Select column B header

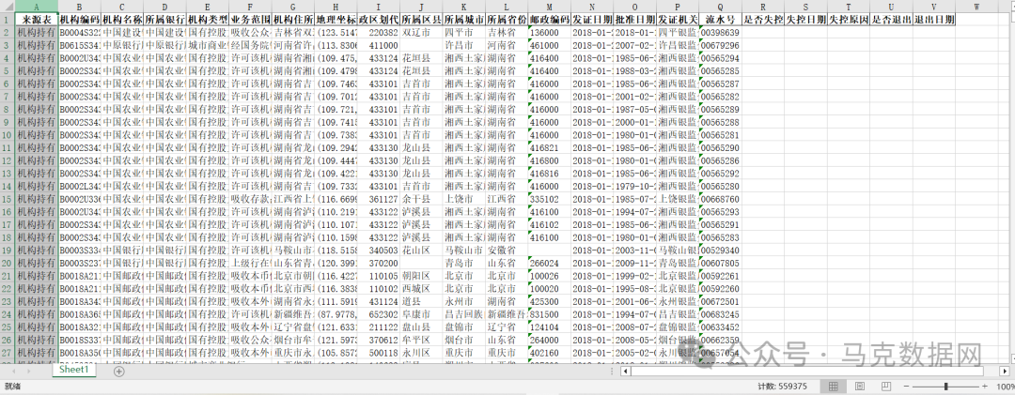tap(80, 6)
